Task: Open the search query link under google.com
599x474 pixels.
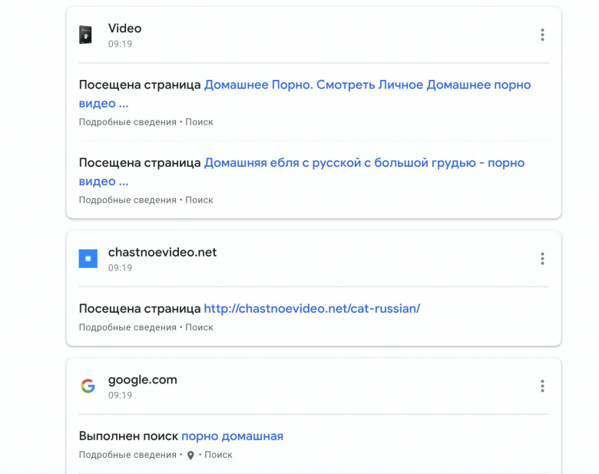Action: point(232,436)
